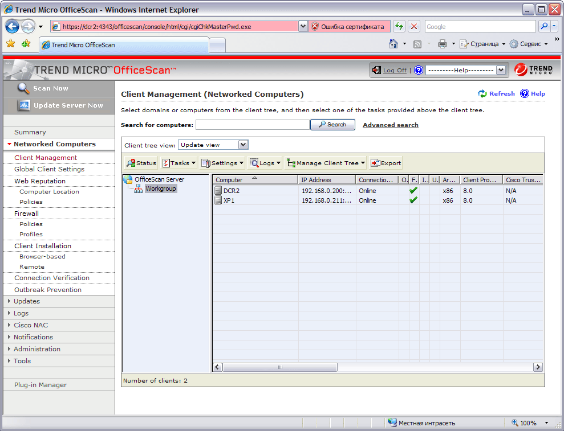Open the address bar history dropdown
This screenshot has width=564, height=431.
coord(303,26)
